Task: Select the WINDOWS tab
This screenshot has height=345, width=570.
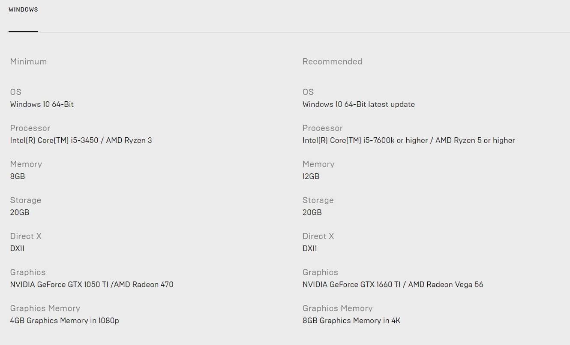Action: pos(23,9)
